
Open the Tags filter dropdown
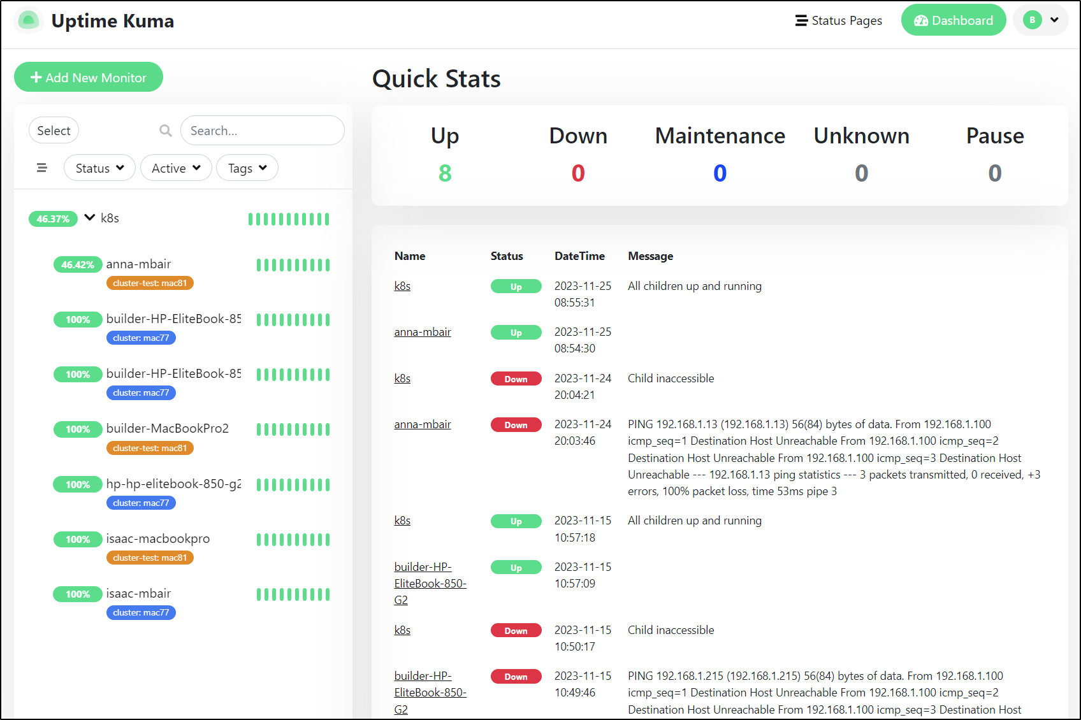pyautogui.click(x=247, y=168)
